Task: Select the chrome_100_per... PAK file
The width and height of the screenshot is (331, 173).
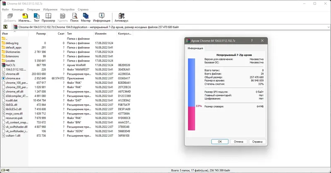Action: pyautogui.click(x=66, y=83)
